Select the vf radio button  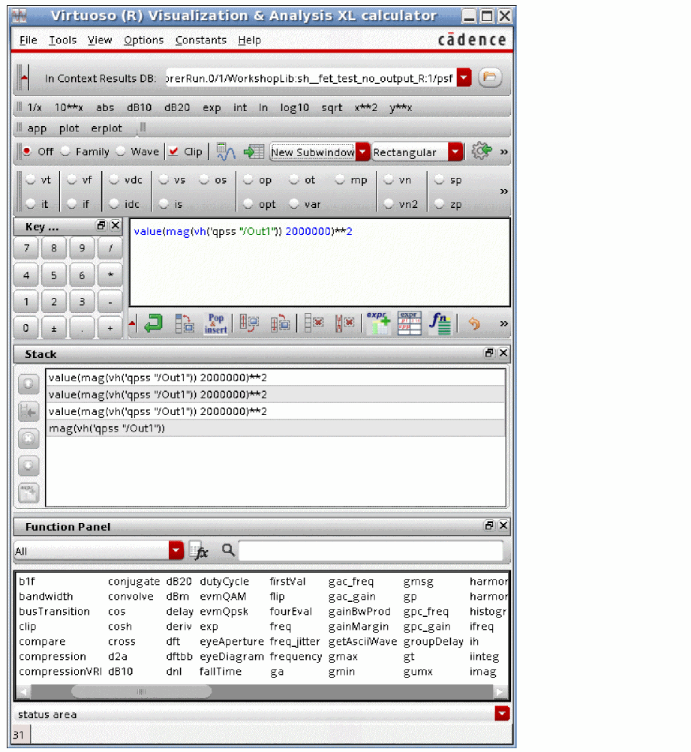pyautogui.click(x=72, y=180)
